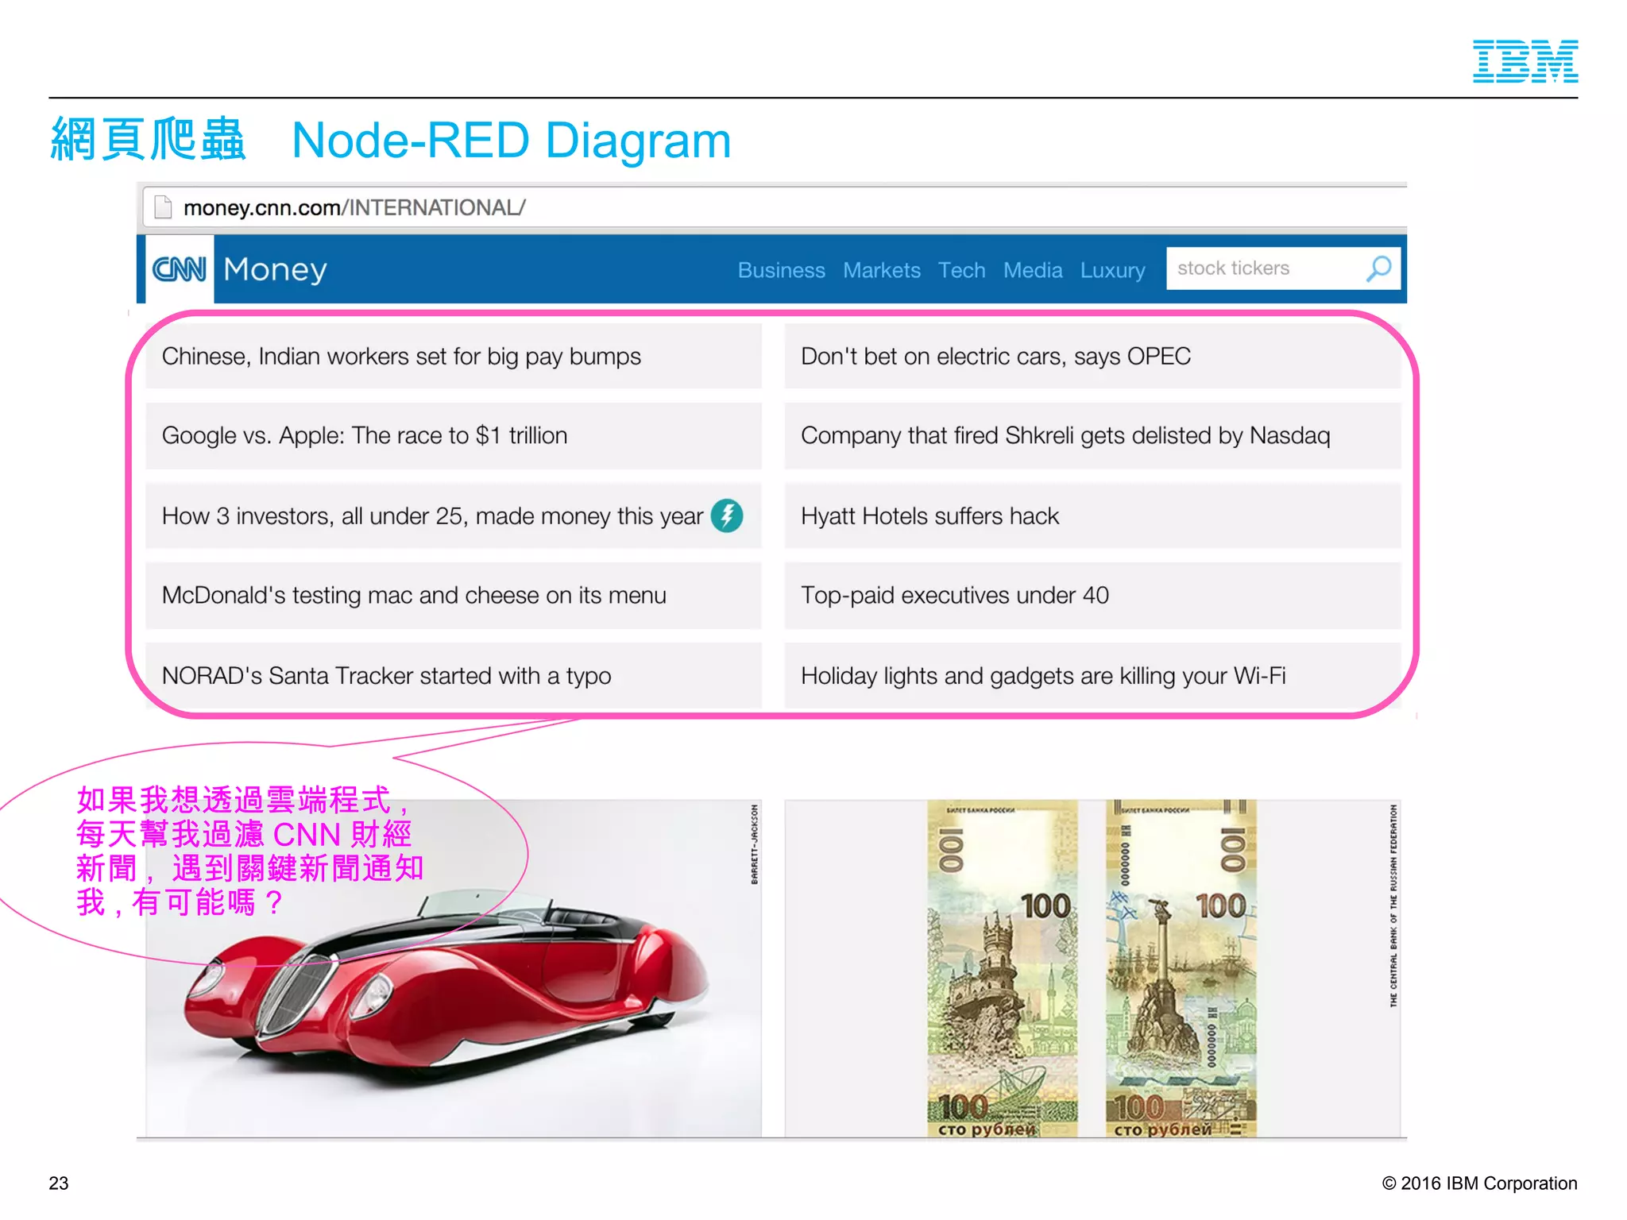Screen dimensions: 1627x1220
Task: Click the Money site title
Action: coord(275,270)
